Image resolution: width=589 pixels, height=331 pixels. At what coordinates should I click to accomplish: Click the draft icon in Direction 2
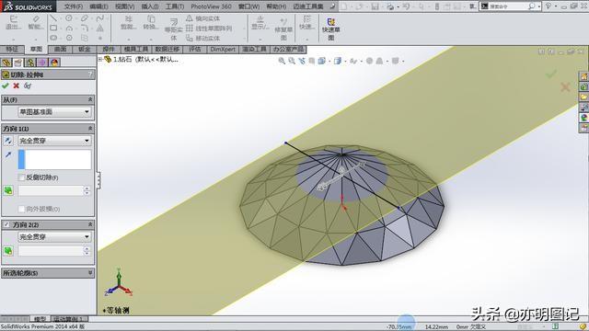coord(8,251)
